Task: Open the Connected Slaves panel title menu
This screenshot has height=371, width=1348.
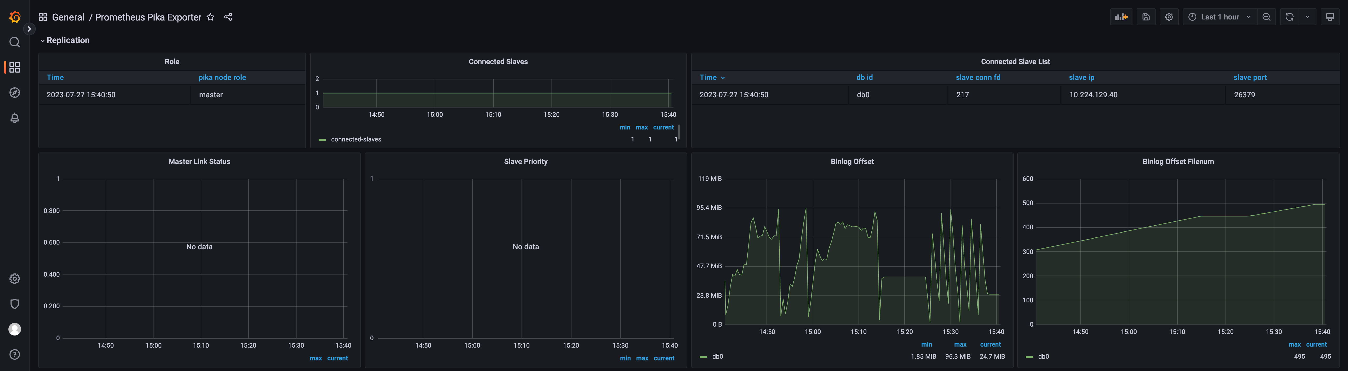Action: [498, 62]
